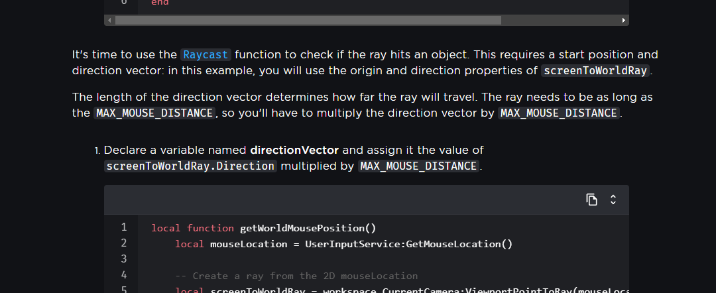Click the horizontal scrollbar thumb

click(308, 21)
